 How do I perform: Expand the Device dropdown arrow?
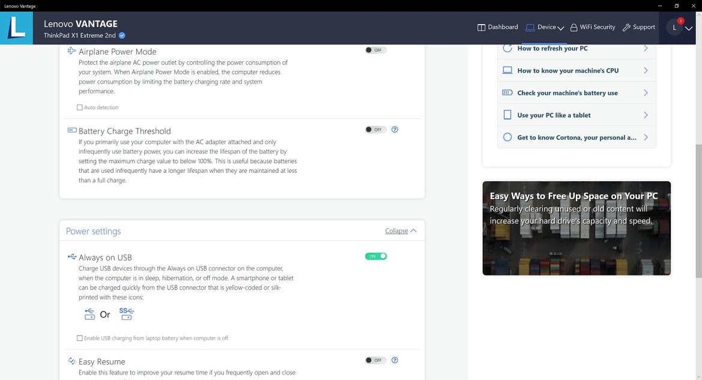point(560,28)
